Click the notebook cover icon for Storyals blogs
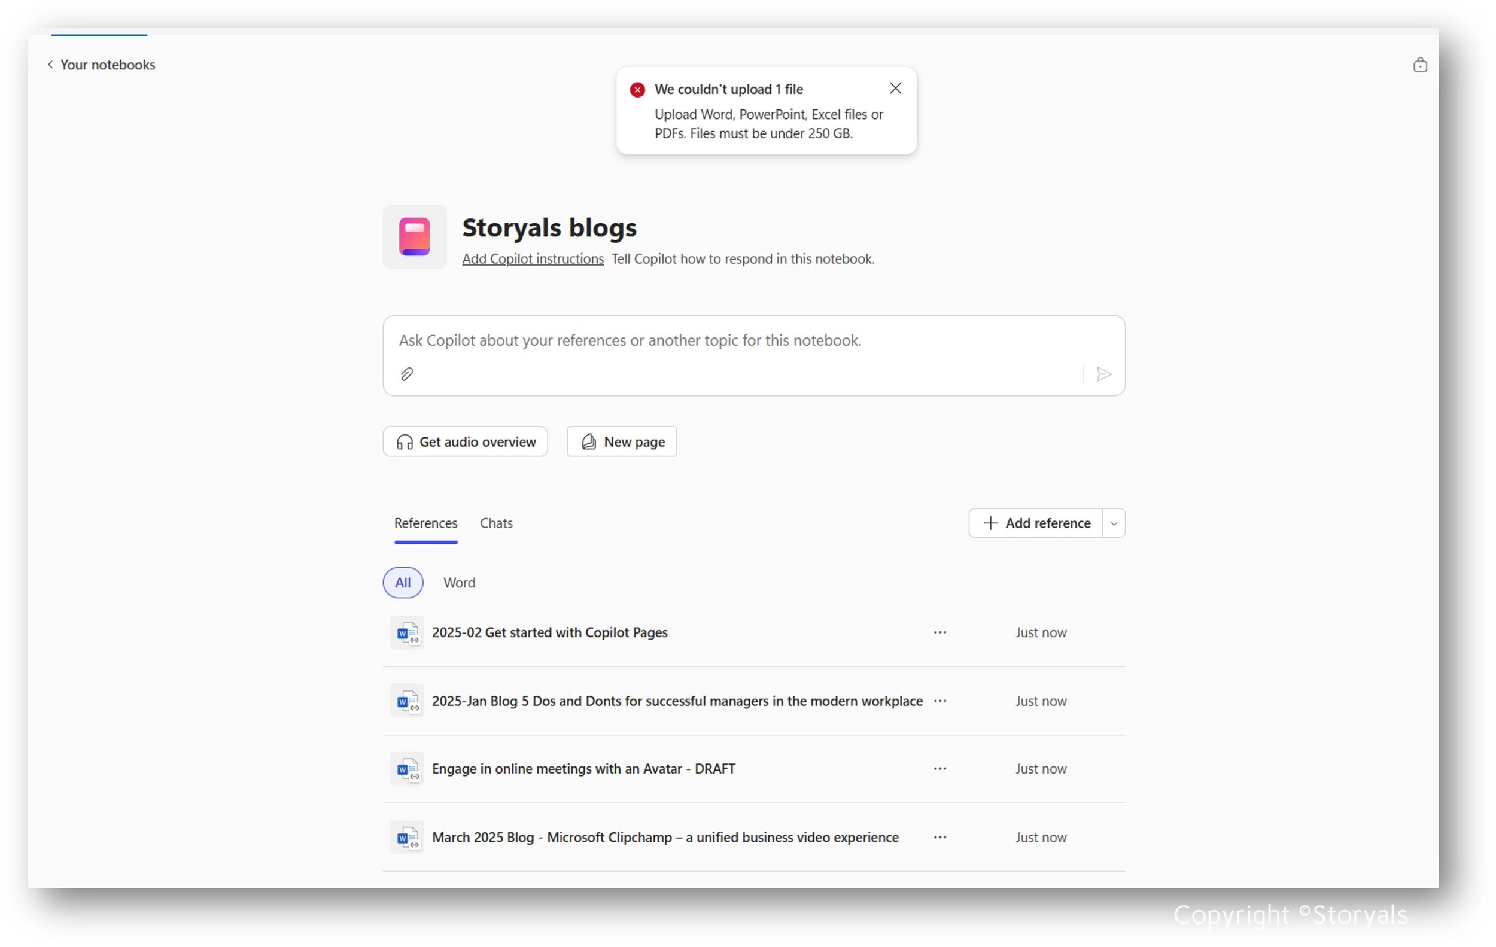Viewport: 1496px width, 947px height. coord(414,237)
